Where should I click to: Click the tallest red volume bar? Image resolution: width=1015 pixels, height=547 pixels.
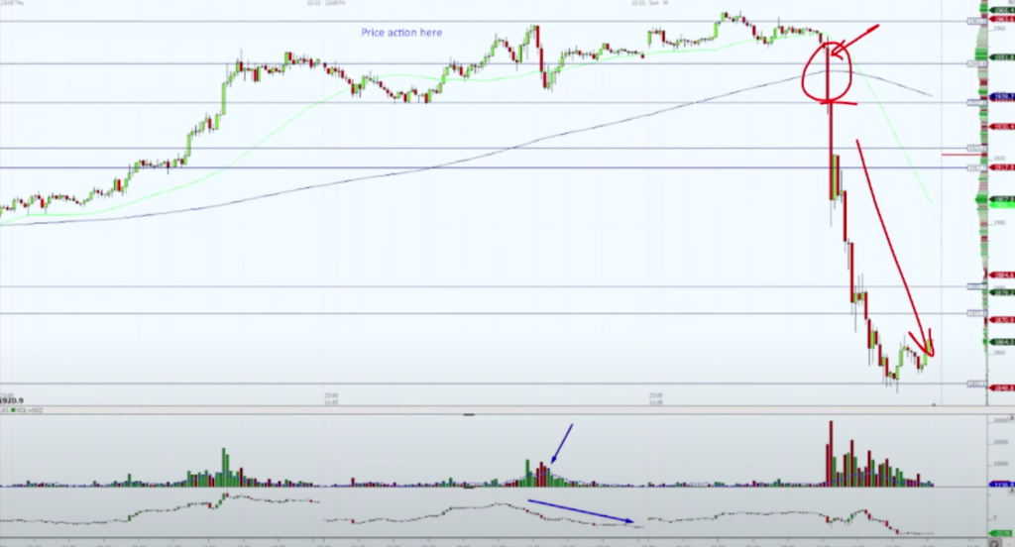pyautogui.click(x=830, y=452)
